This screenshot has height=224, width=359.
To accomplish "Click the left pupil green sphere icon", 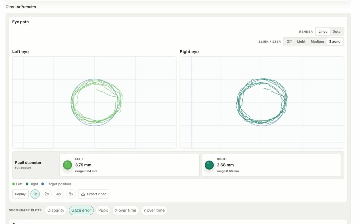I will [x=68, y=165].
